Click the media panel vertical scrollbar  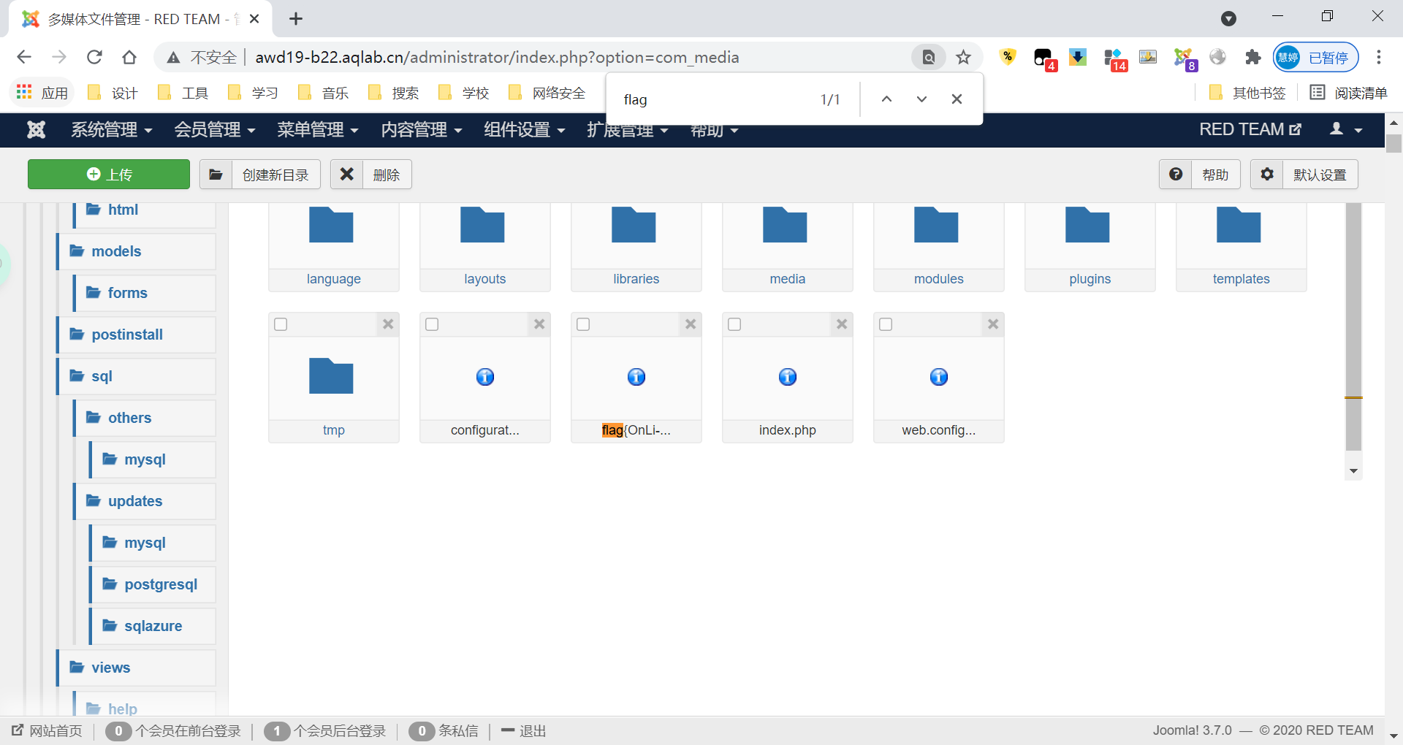[x=1353, y=326]
